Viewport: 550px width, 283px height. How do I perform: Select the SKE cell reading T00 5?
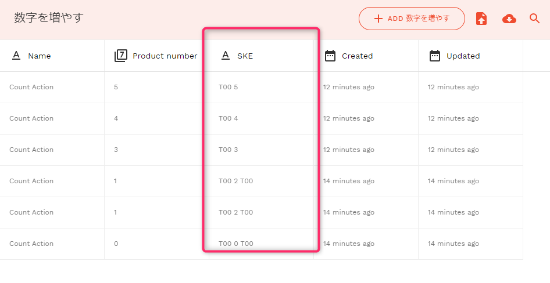pos(228,87)
